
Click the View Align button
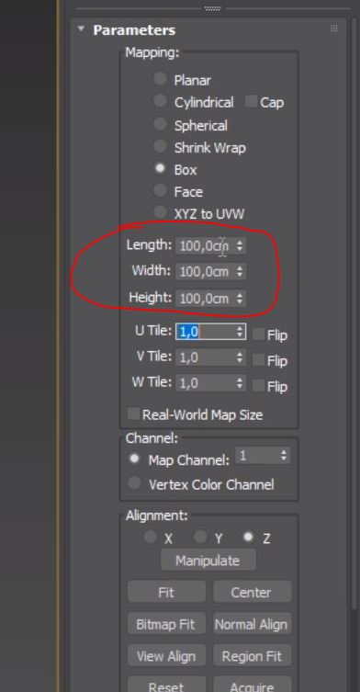click(x=166, y=656)
